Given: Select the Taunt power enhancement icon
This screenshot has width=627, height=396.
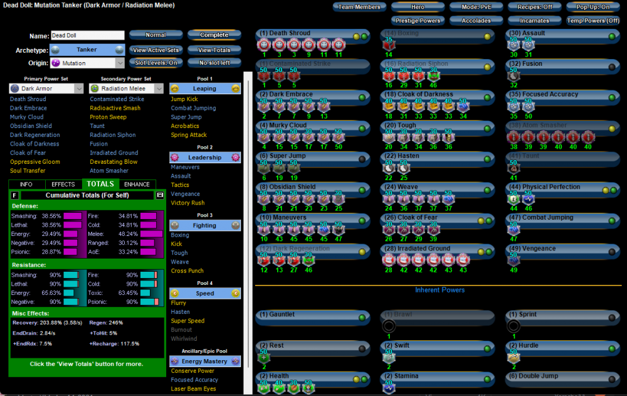Looking at the screenshot, I should [x=514, y=168].
